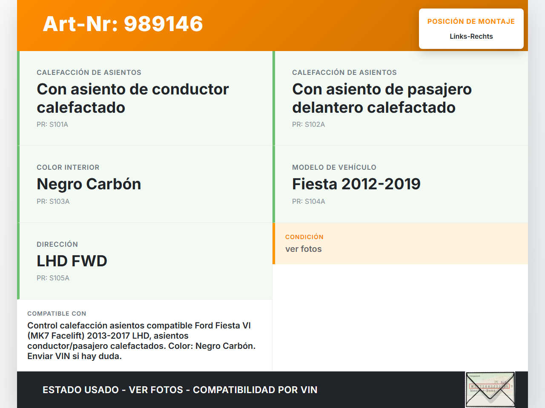
Task: Select the "Links-Rechts" mounting position value
Action: [x=471, y=37]
